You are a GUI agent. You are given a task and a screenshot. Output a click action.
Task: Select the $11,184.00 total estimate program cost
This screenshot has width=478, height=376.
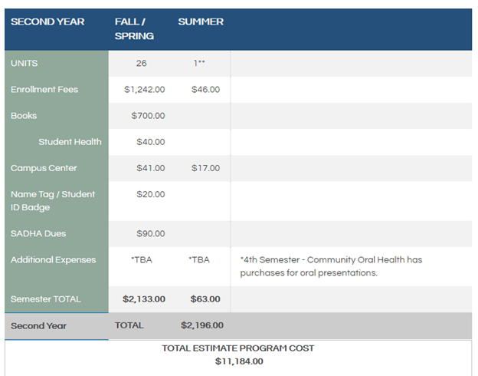[x=238, y=361]
